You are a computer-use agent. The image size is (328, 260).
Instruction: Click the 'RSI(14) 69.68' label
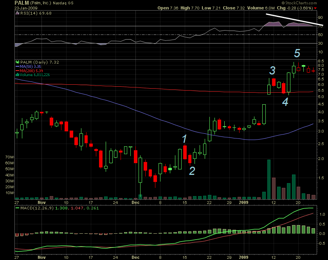coord(36,13)
